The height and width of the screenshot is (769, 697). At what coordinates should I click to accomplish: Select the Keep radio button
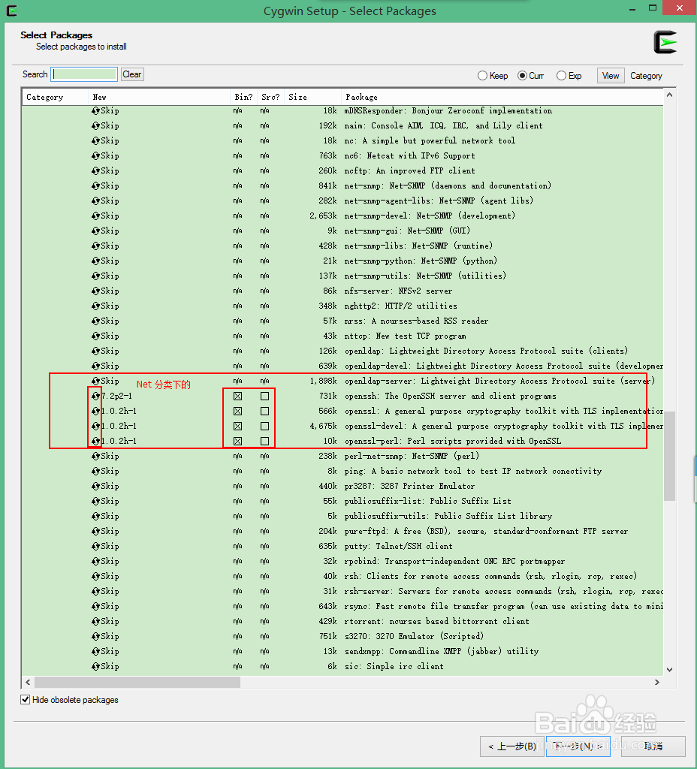483,76
